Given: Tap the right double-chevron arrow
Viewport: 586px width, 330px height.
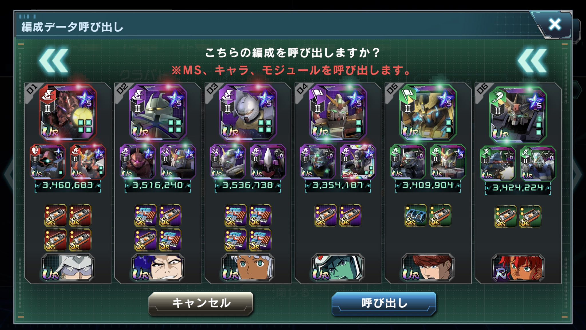Looking at the screenshot, I should [532, 60].
